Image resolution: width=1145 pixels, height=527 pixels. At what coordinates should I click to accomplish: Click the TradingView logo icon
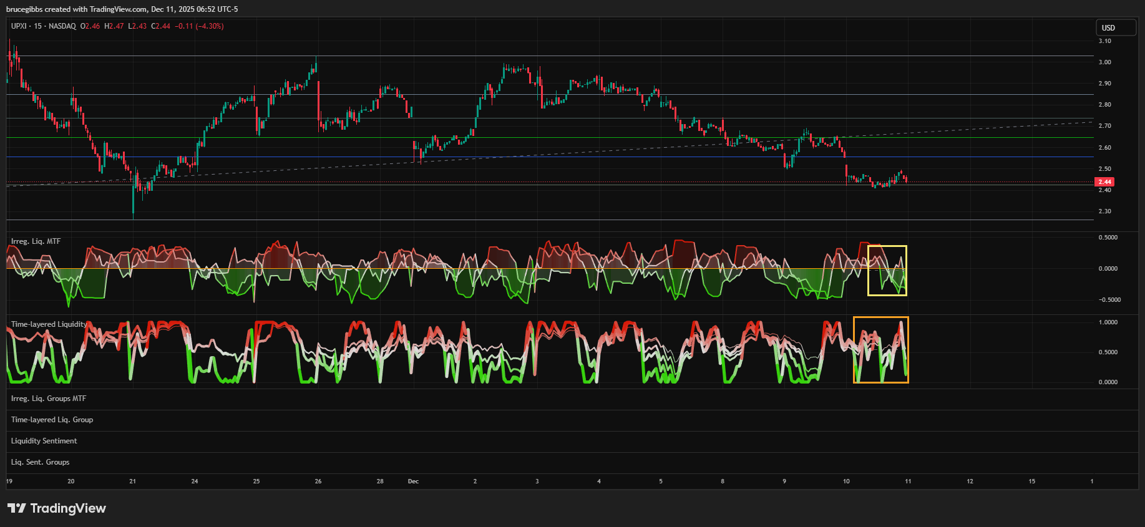pyautogui.click(x=17, y=508)
